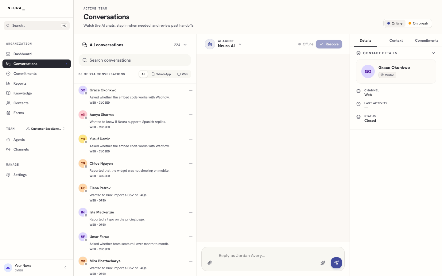
Task: Click the All conversations chat bubble icon
Action: 85,45
